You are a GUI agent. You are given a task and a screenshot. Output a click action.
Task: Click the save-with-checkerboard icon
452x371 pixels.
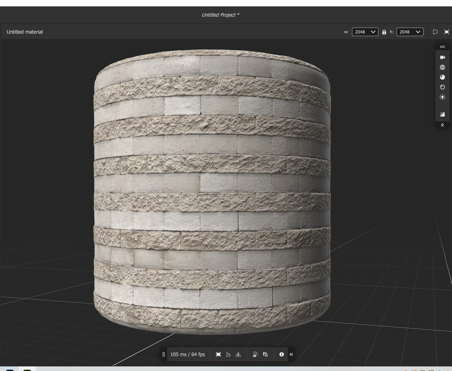[x=265, y=354]
